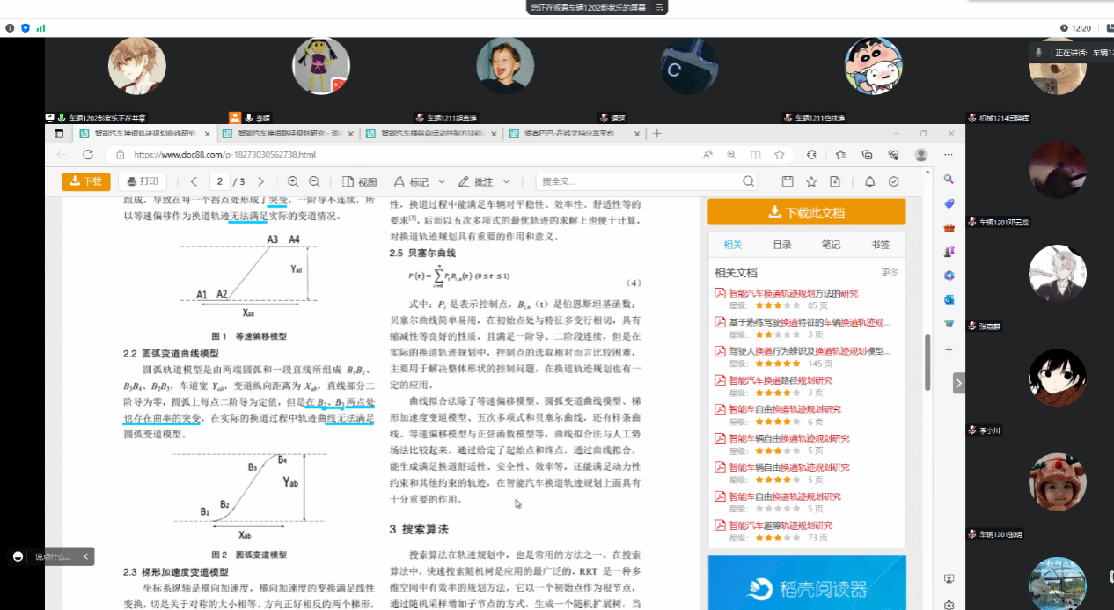Click the zoom out magnifier icon
Viewport: 1114px width, 610px height.
[314, 181]
